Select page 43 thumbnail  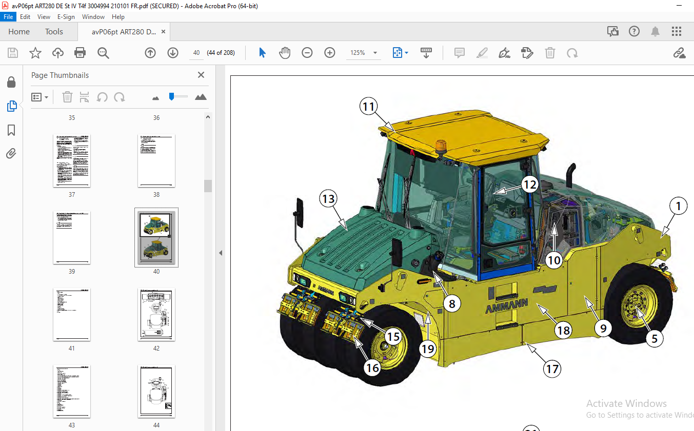[72, 392]
